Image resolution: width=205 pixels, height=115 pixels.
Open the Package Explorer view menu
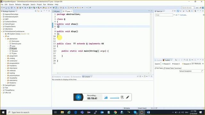click(x=44, y=11)
